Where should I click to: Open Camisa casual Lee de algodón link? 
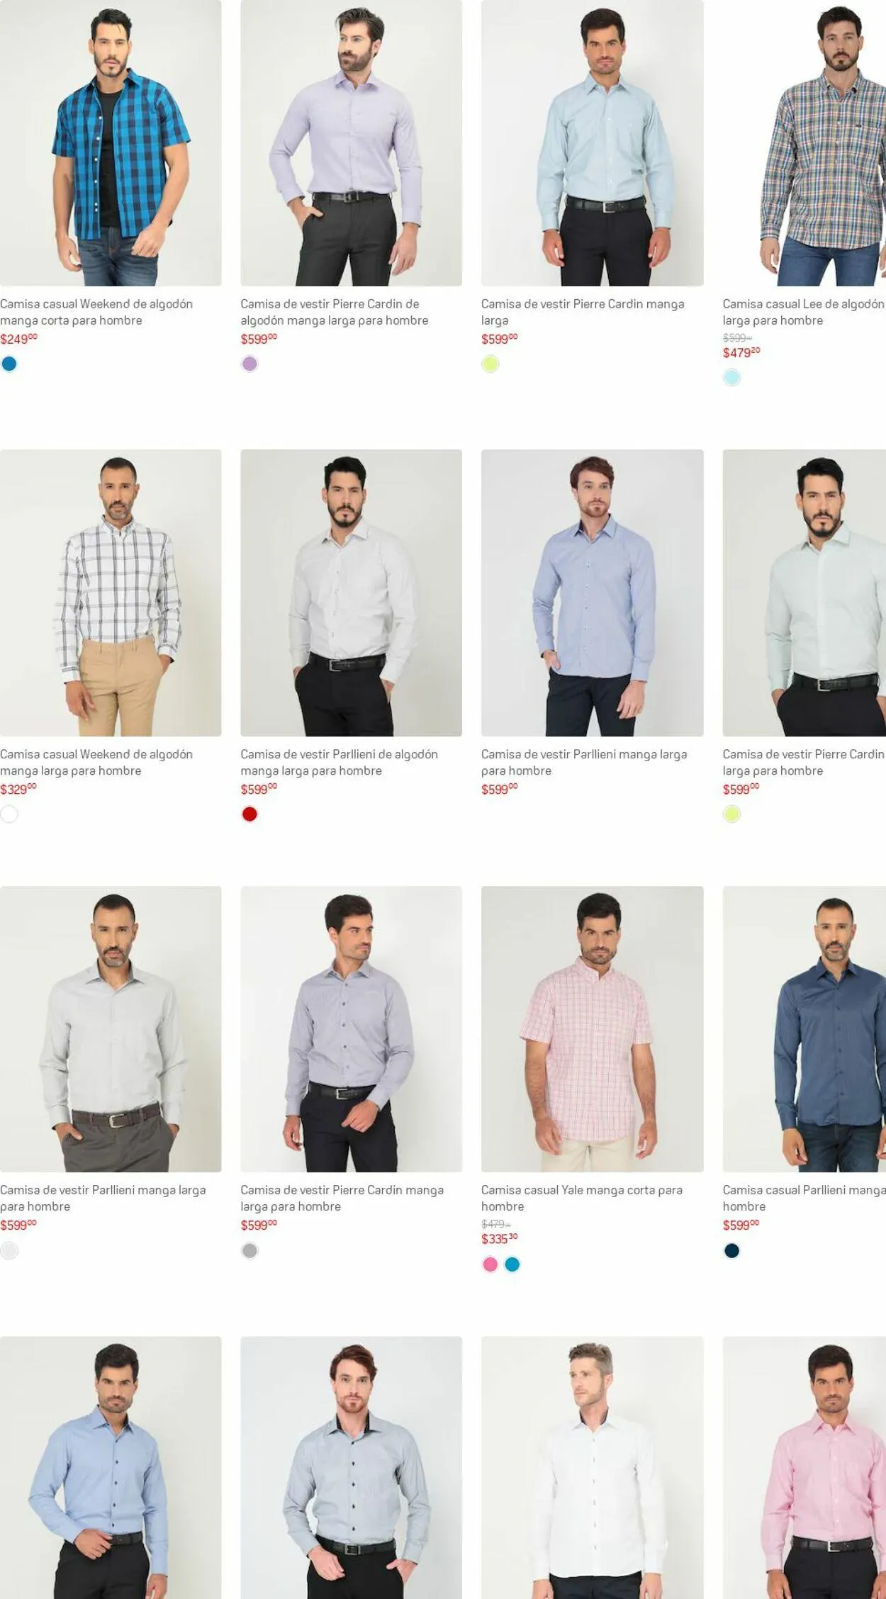pyautogui.click(x=804, y=312)
